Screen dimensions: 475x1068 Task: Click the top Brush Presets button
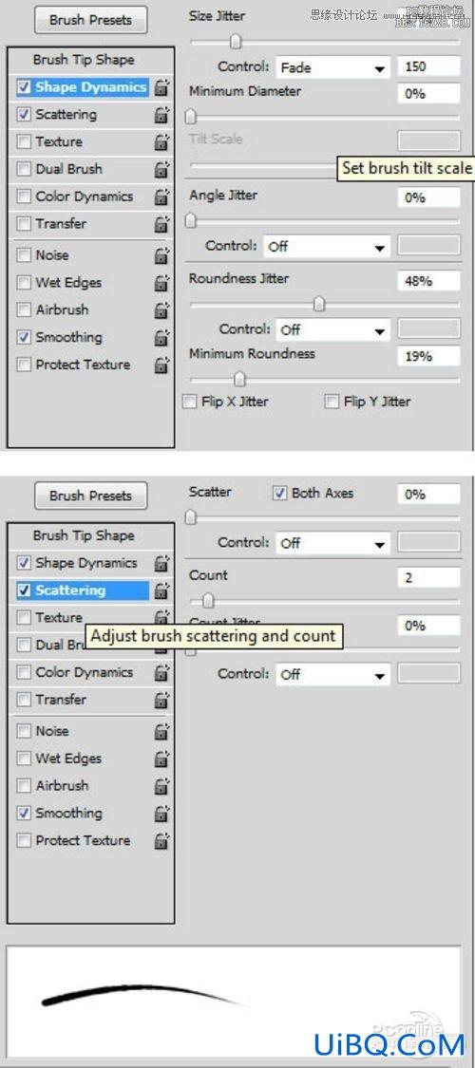tap(90, 20)
